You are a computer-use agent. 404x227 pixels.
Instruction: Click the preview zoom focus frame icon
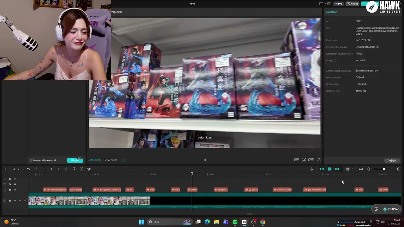(x=304, y=160)
